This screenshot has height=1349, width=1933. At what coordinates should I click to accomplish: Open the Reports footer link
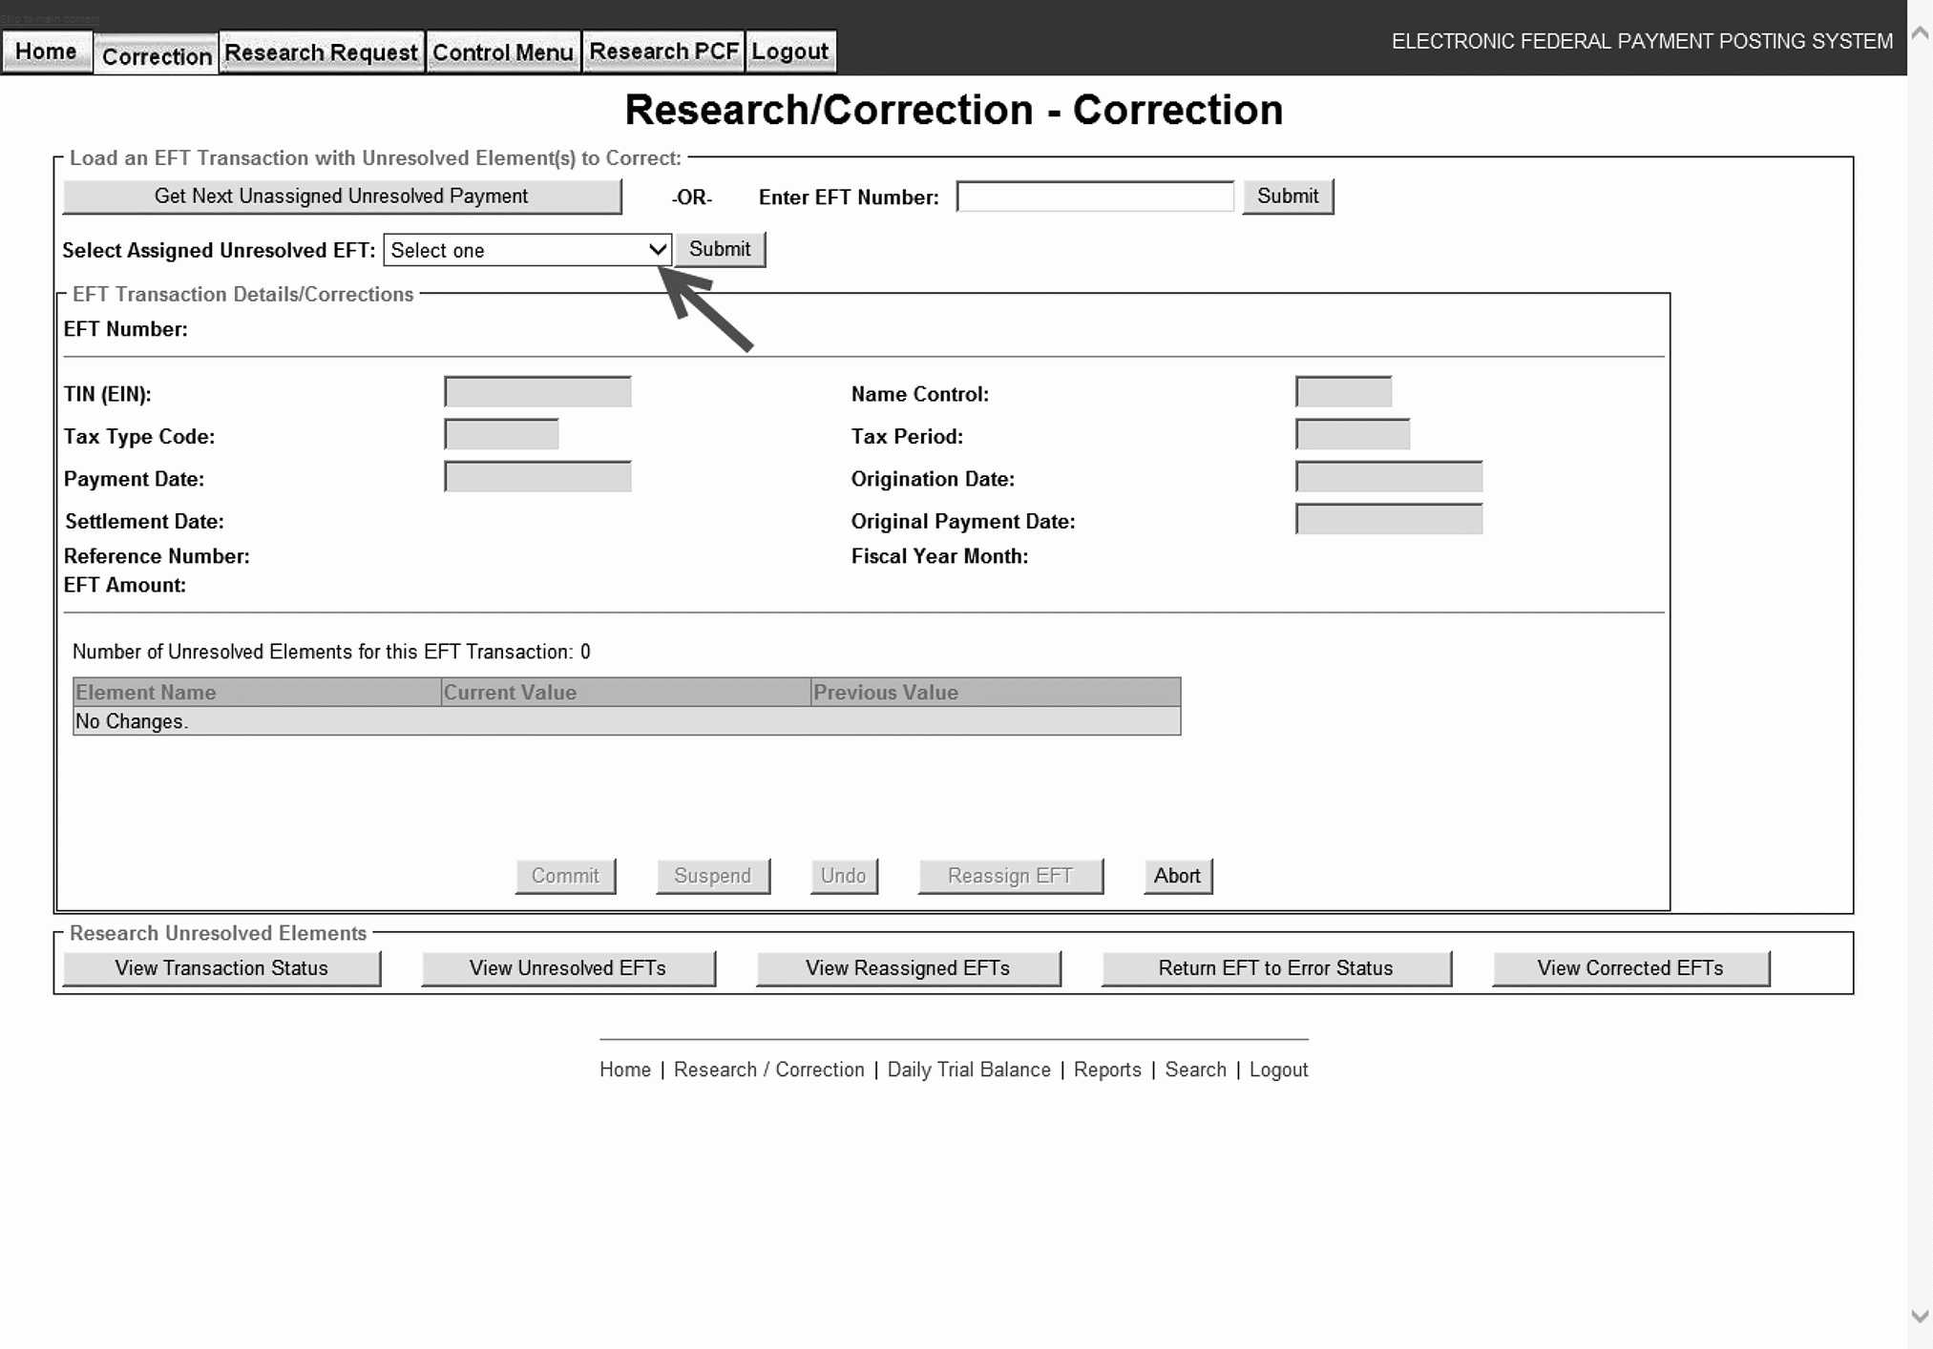[1106, 1070]
